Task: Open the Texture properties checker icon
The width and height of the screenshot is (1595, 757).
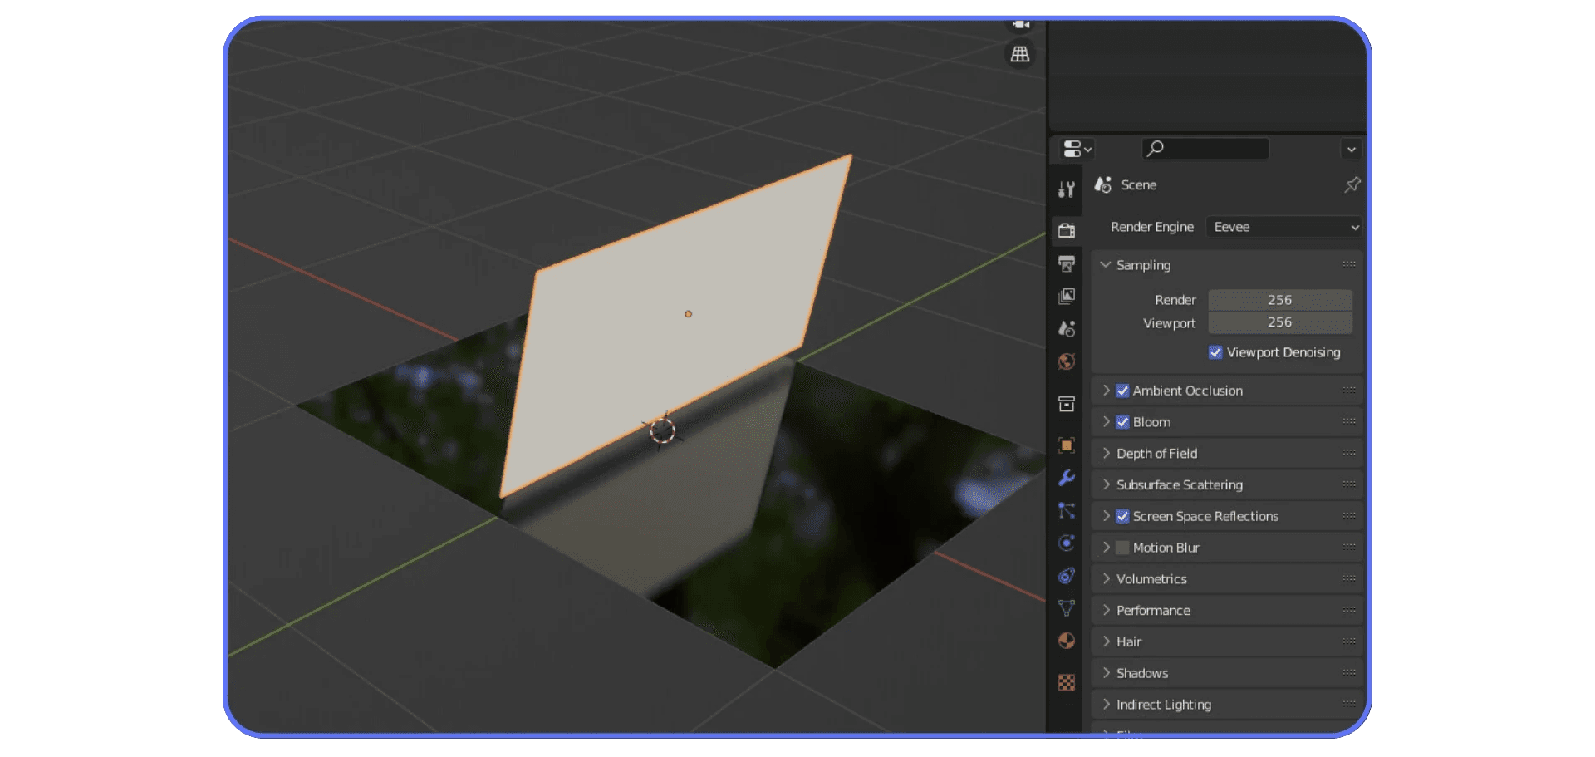Action: [1067, 682]
